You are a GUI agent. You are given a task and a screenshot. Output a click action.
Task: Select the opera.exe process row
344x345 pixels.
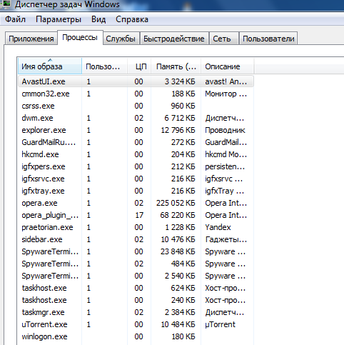136,203
